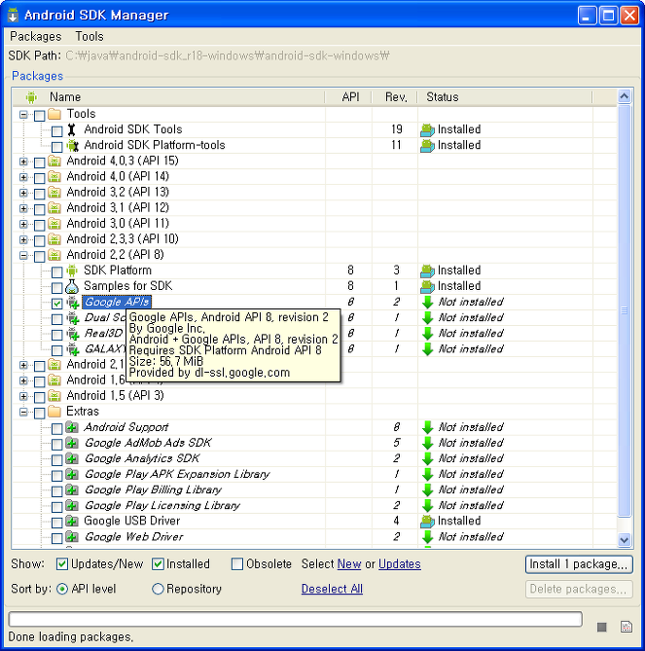Click the Extras folder icon
The image size is (645, 651).
[x=54, y=412]
